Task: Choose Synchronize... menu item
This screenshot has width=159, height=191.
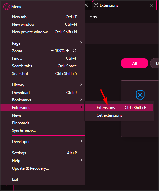Action: 43,131
